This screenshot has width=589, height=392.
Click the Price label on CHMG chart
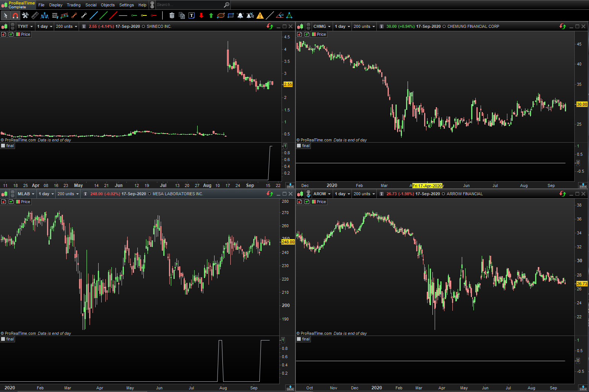click(x=319, y=34)
